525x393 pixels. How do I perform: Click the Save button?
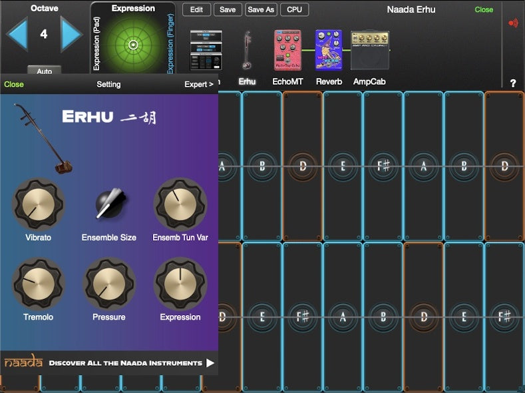228,10
